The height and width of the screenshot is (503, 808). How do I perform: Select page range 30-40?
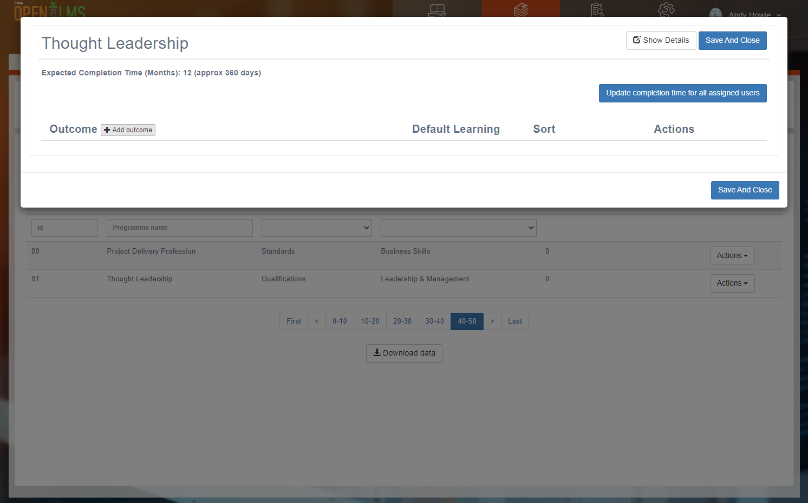(434, 321)
